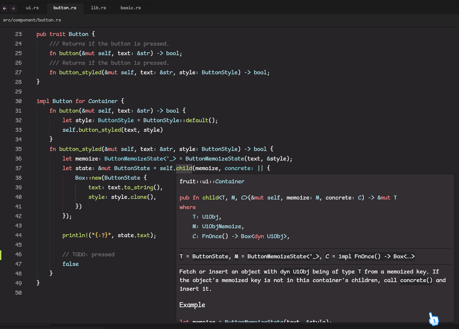Click the TODO pressed comment on line 46
The width and height of the screenshot is (459, 329).
click(x=88, y=254)
